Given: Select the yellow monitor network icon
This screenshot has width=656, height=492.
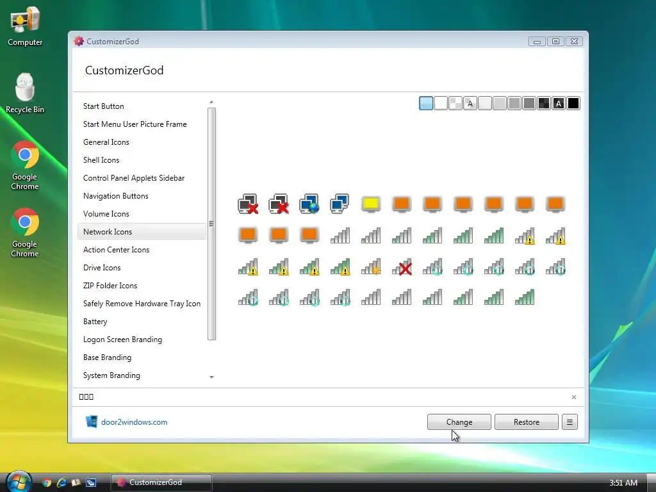Looking at the screenshot, I should 371,204.
